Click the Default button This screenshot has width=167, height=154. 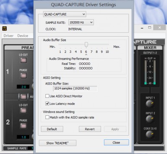(52, 129)
